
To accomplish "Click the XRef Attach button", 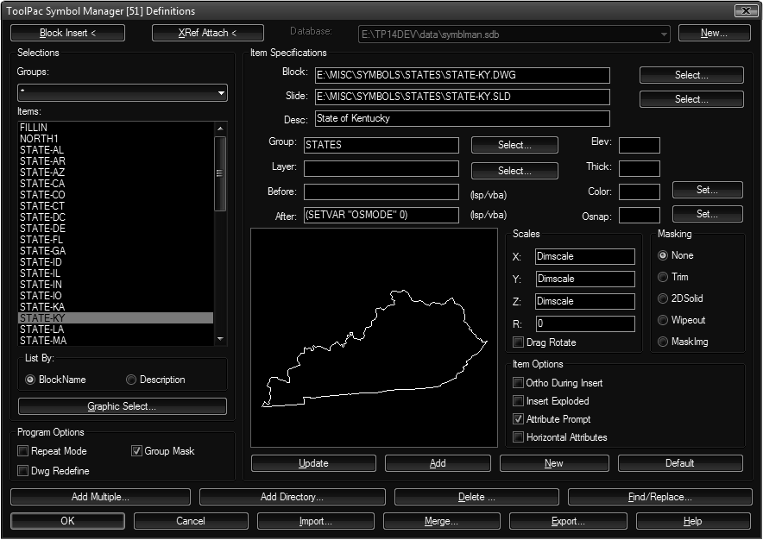I will pyautogui.click(x=208, y=33).
